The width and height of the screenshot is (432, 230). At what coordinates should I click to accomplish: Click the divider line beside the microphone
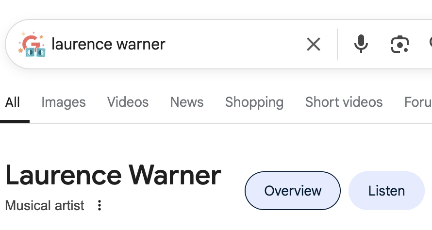point(337,45)
